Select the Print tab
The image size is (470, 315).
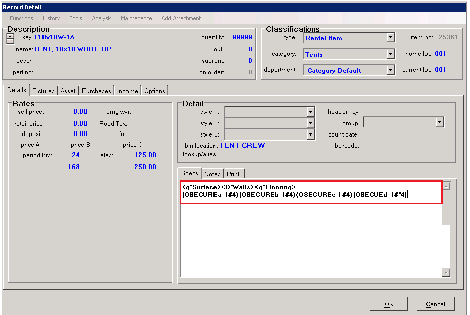233,174
